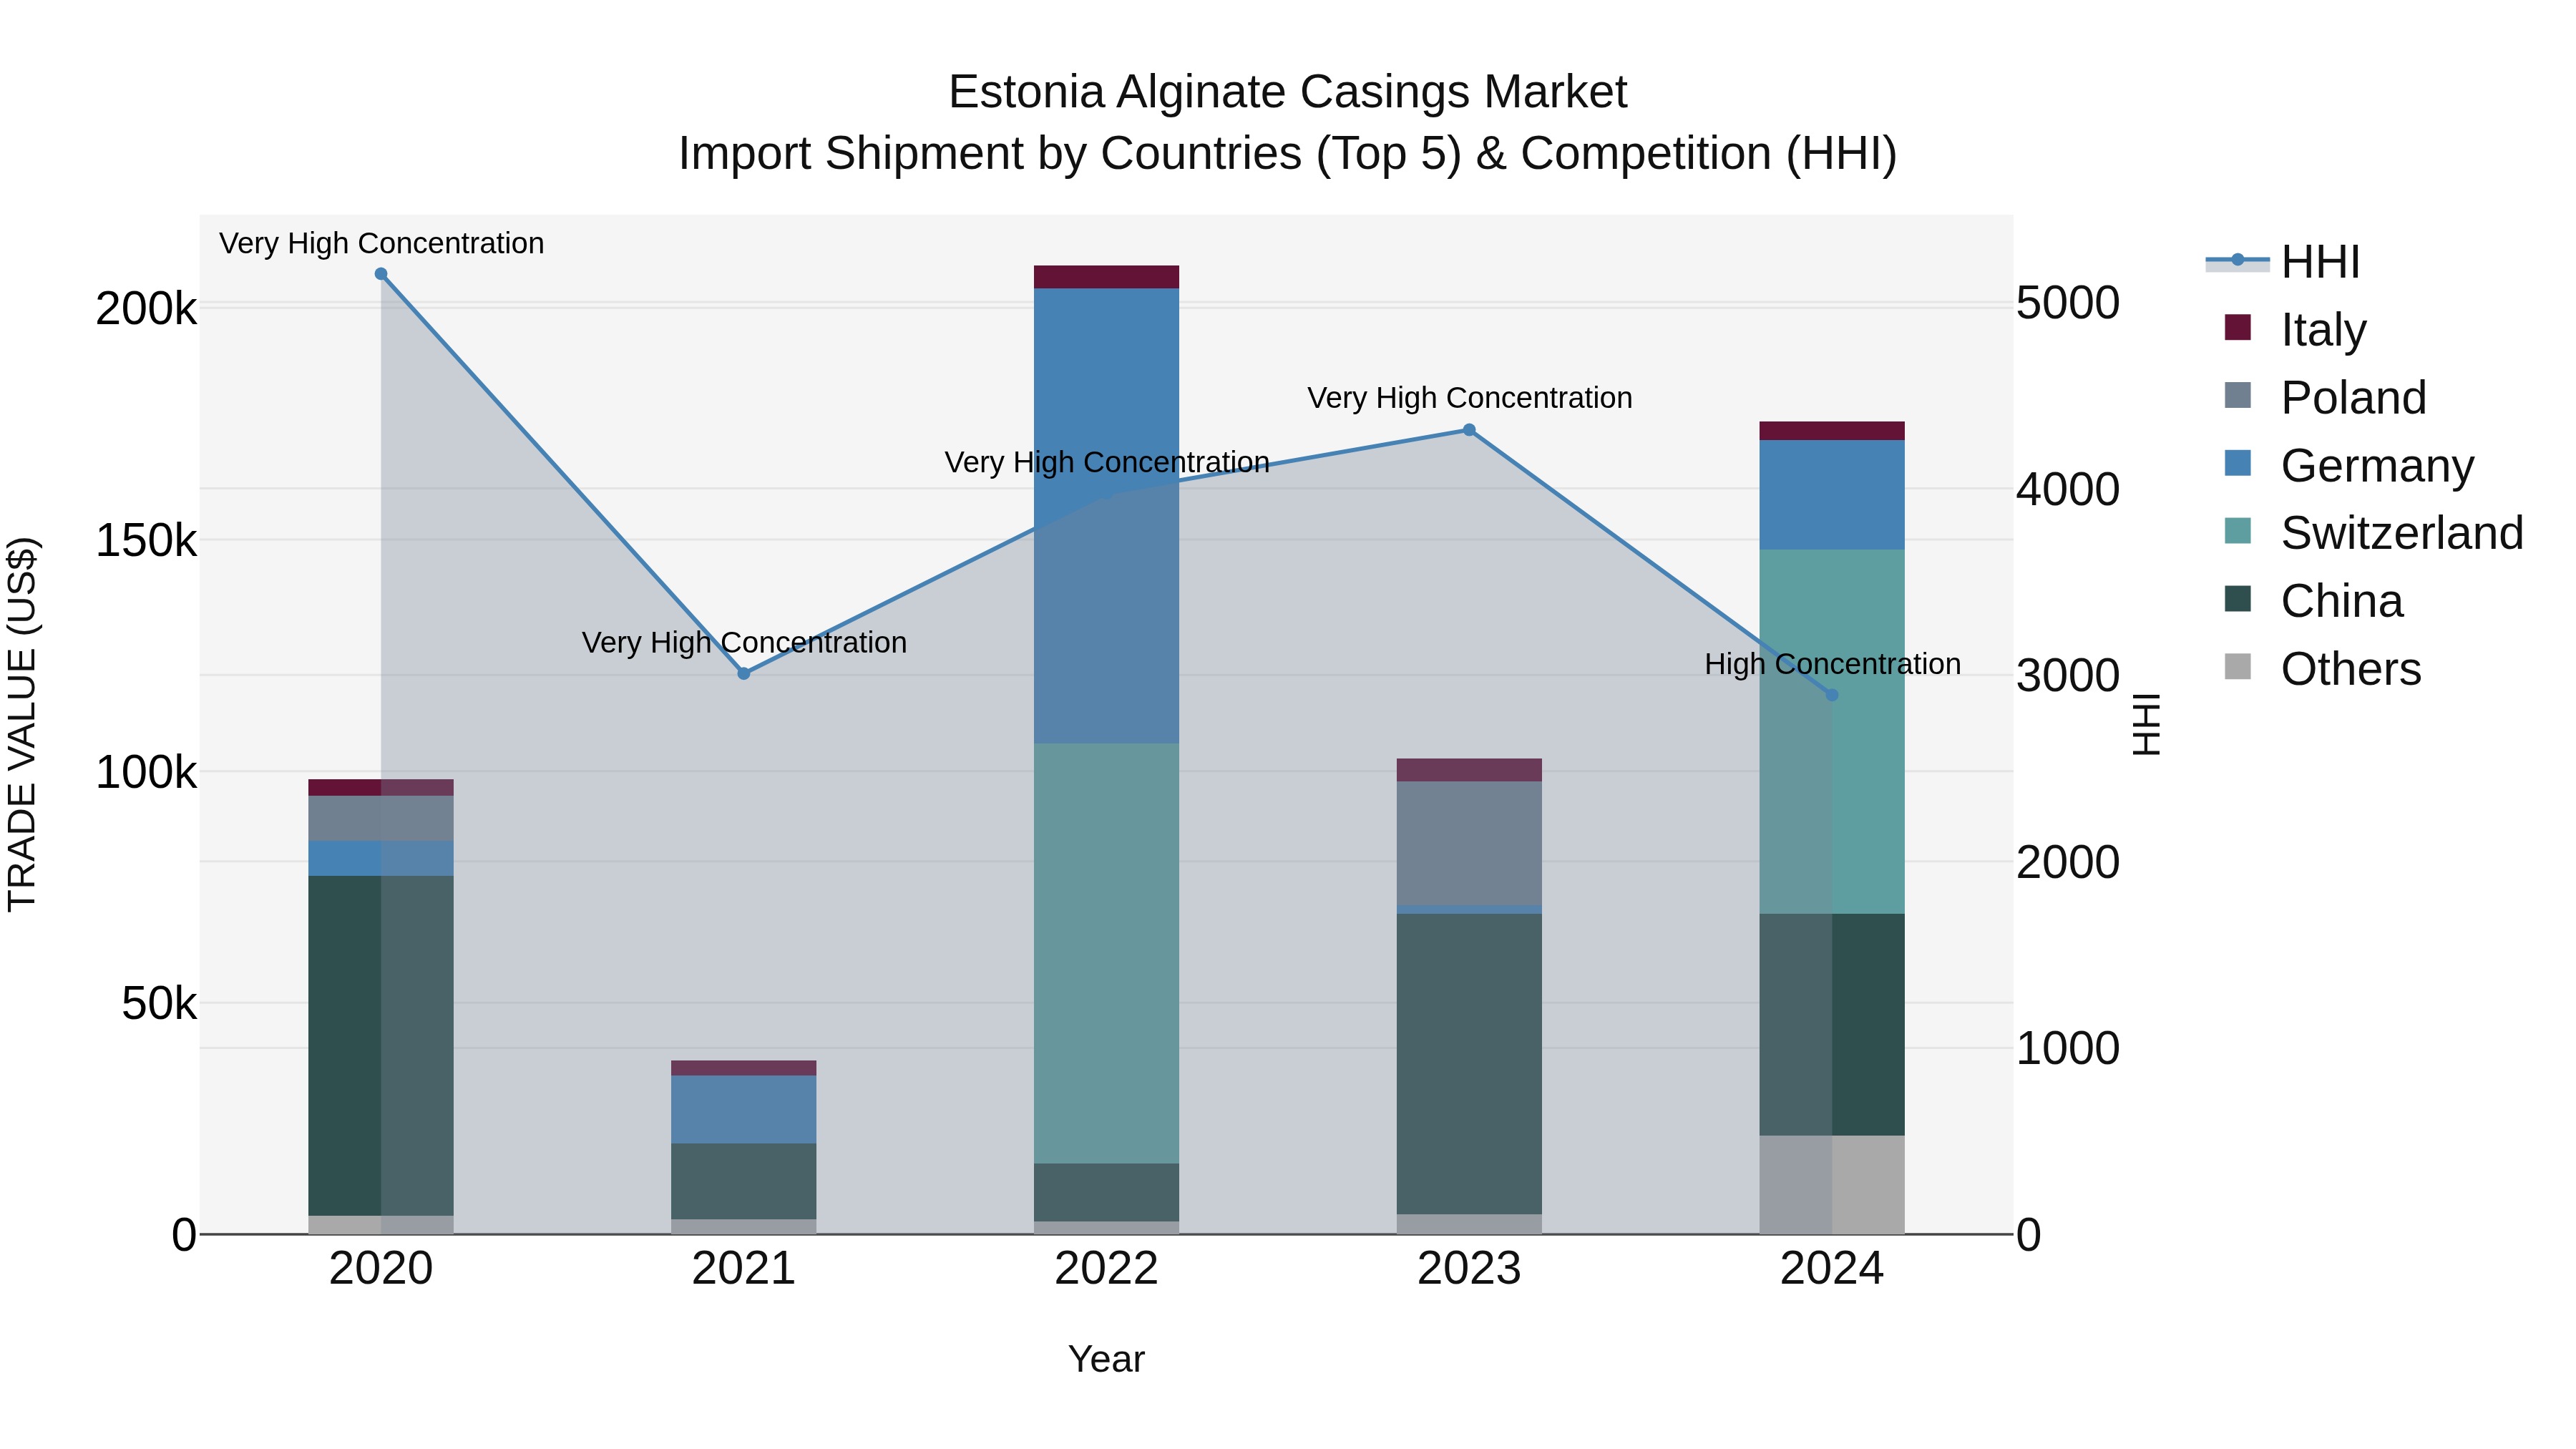Toggle the China legend entry
Image resolution: width=2576 pixels, height=1449 pixels.
pyautogui.click(x=2313, y=600)
